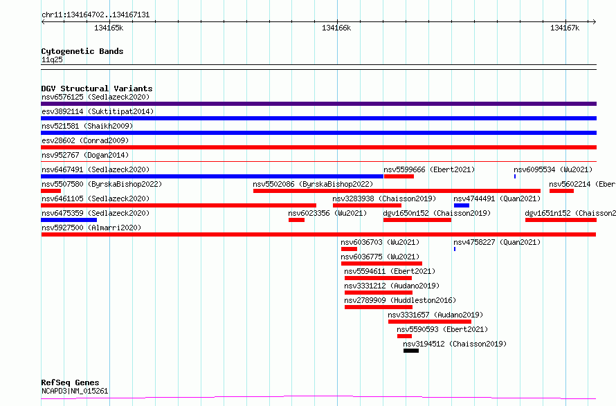Click the purple bar under nsv6576125
This screenshot has width=616, height=406.
318,104
